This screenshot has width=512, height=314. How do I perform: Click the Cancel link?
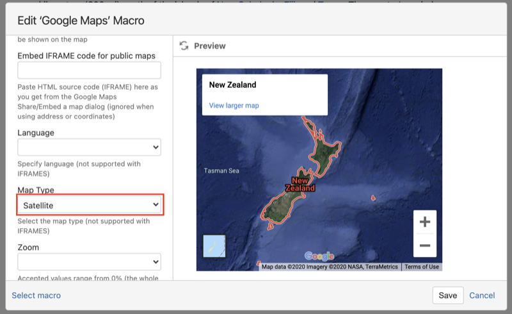click(482, 295)
